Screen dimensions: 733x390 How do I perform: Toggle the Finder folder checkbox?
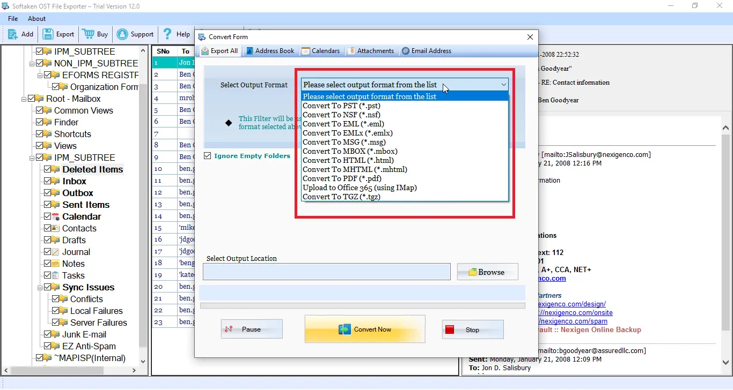pos(40,122)
